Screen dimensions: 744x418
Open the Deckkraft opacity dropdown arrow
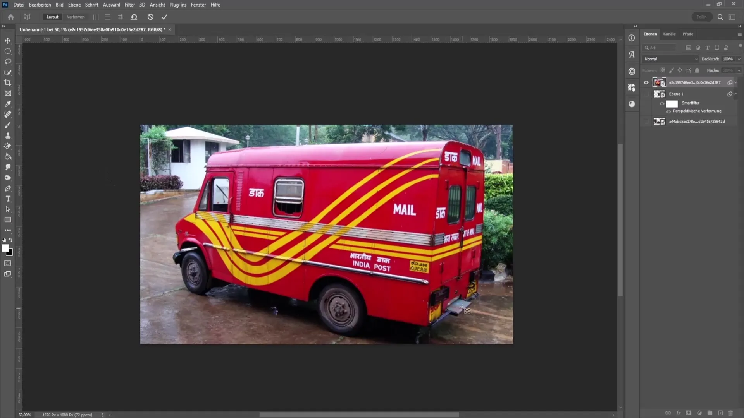[739, 59]
